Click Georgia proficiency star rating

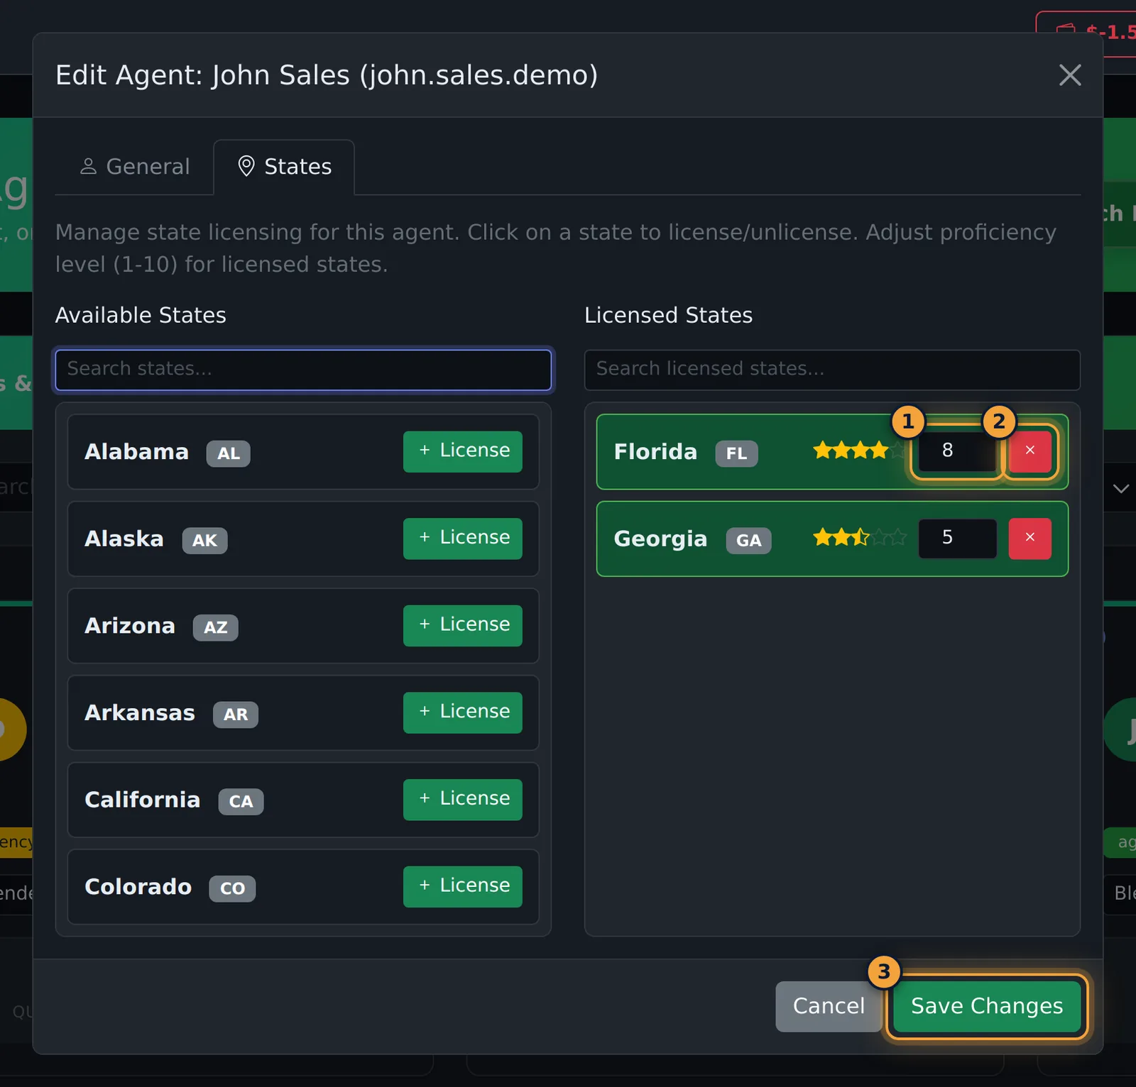(x=860, y=537)
